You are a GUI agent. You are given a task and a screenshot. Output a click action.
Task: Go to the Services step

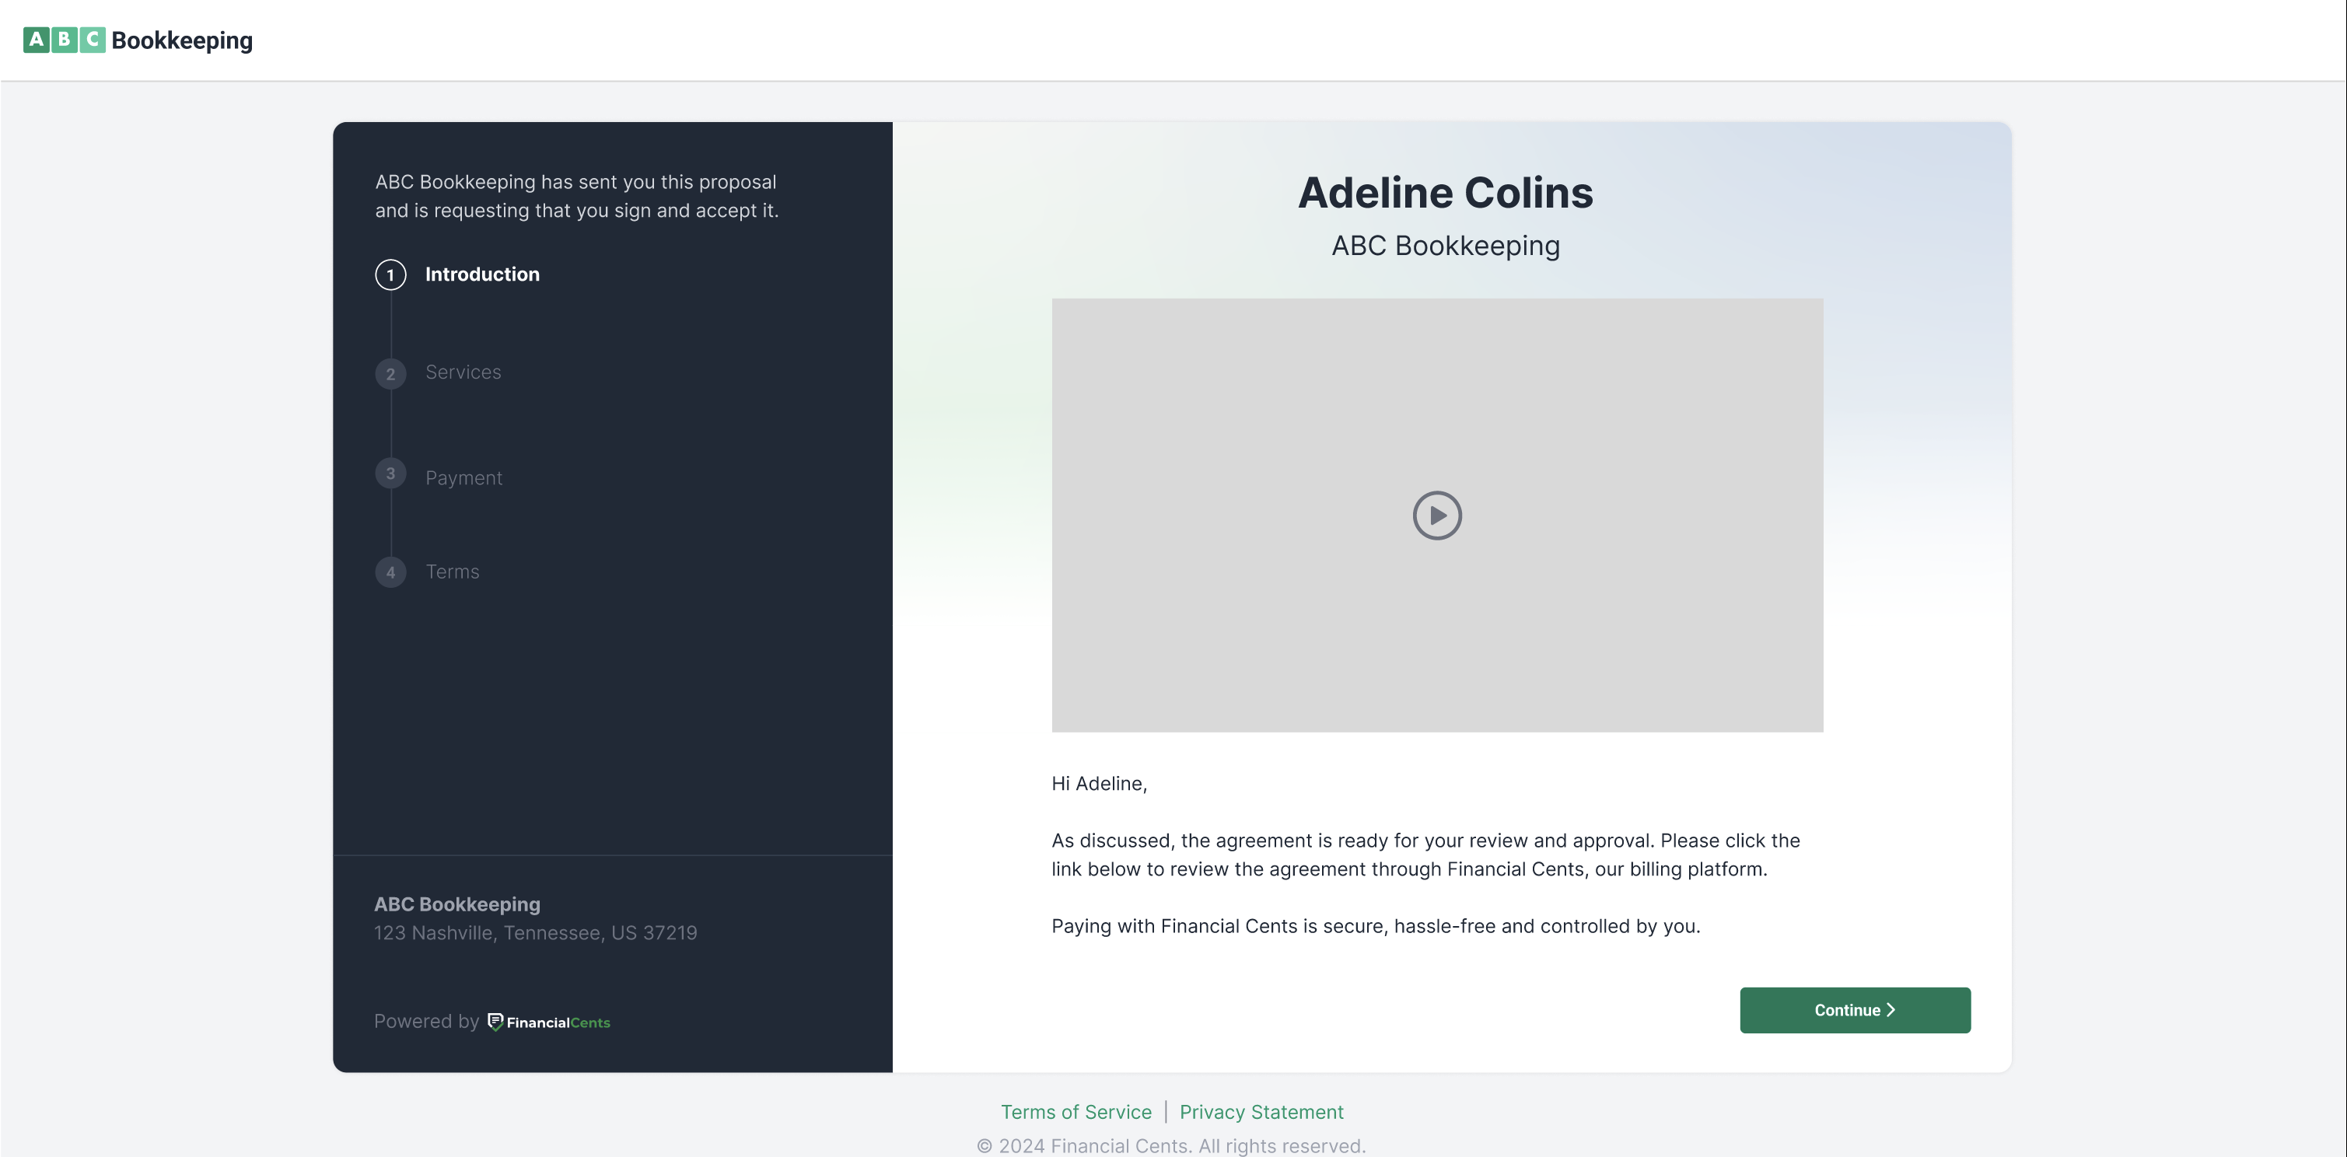(x=463, y=372)
